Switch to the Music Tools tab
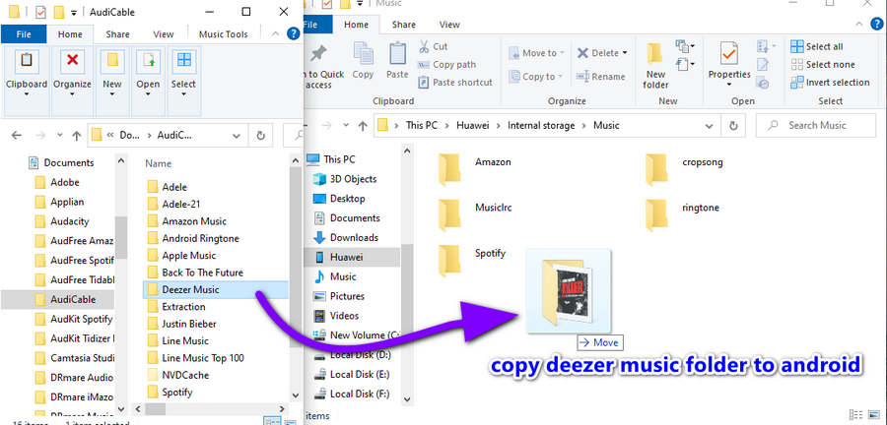 224,34
